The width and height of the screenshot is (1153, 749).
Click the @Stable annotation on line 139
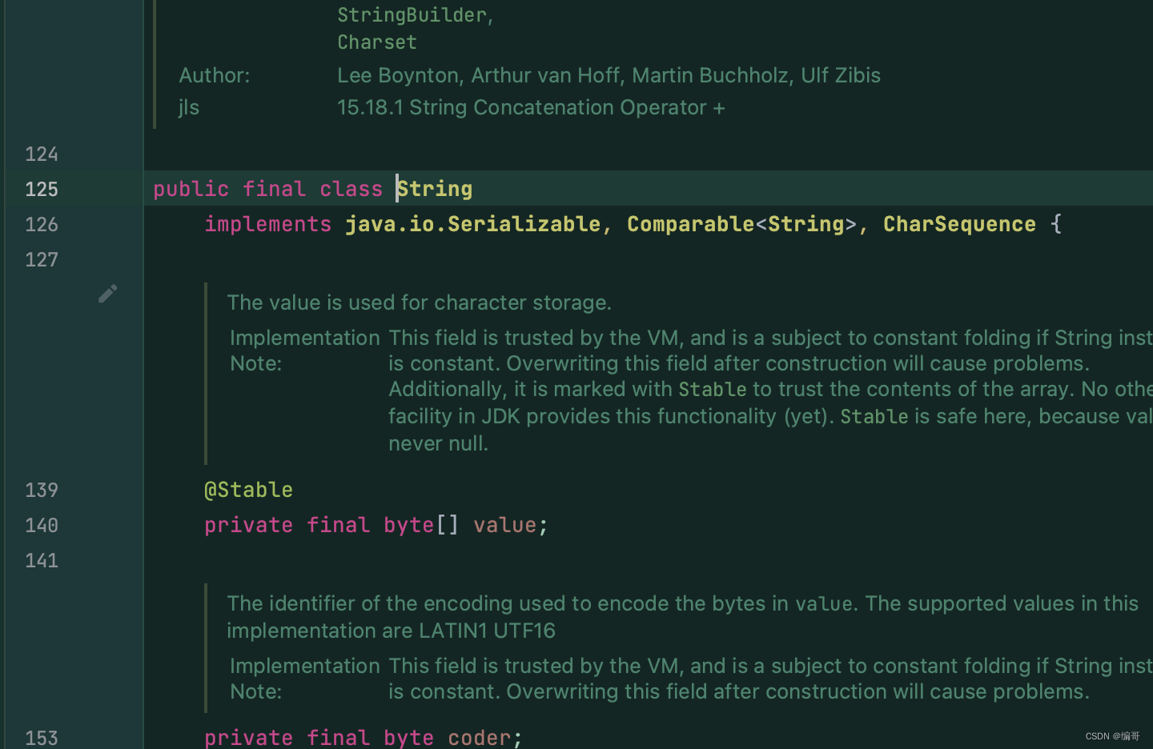point(248,491)
